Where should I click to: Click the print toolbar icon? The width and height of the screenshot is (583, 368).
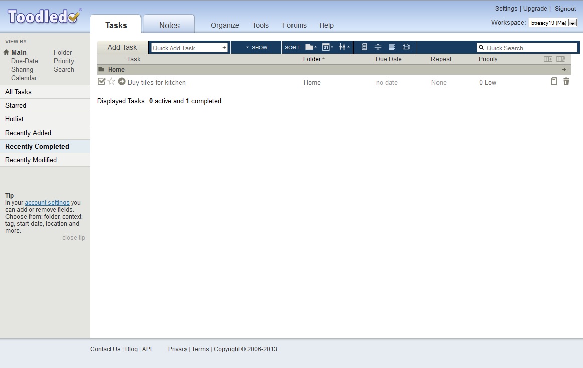click(x=406, y=47)
